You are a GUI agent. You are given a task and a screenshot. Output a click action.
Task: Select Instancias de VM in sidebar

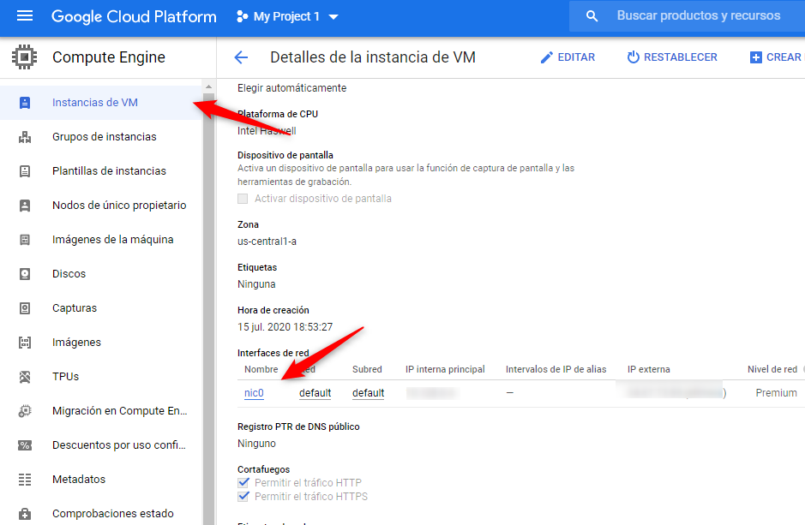94,103
